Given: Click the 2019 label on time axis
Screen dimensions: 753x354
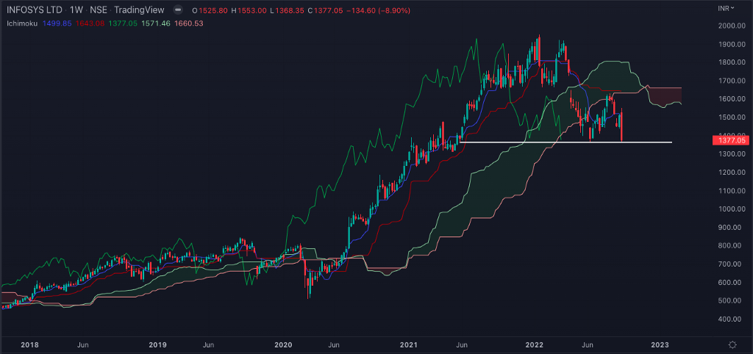Looking at the screenshot, I should click(x=157, y=345).
